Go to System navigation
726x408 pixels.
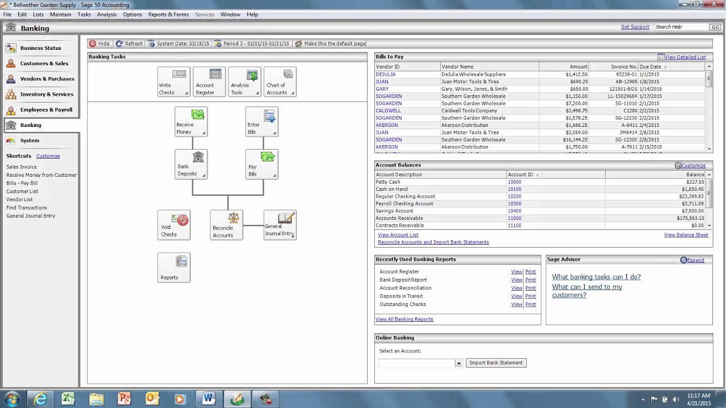click(40, 141)
